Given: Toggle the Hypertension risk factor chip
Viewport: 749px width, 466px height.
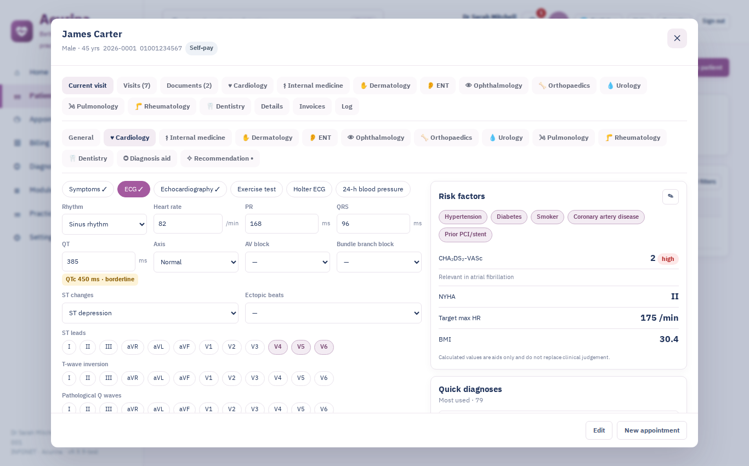Looking at the screenshot, I should click(x=463, y=217).
